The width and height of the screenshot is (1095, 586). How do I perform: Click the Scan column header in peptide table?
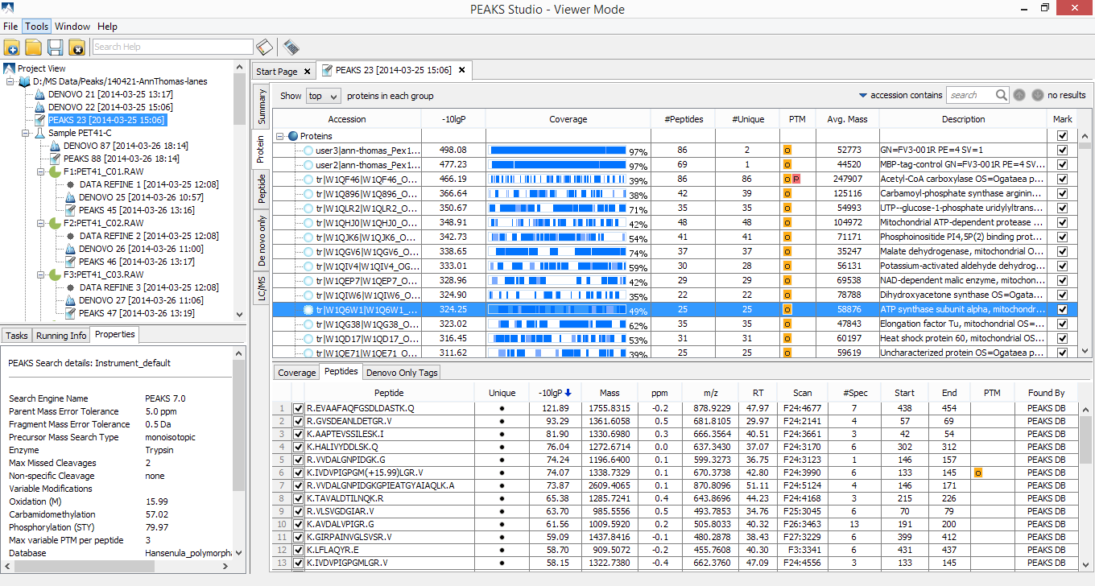pyautogui.click(x=803, y=393)
